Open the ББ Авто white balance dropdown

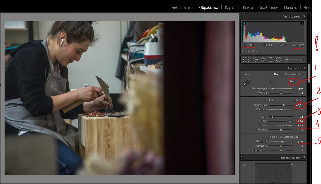point(294,81)
